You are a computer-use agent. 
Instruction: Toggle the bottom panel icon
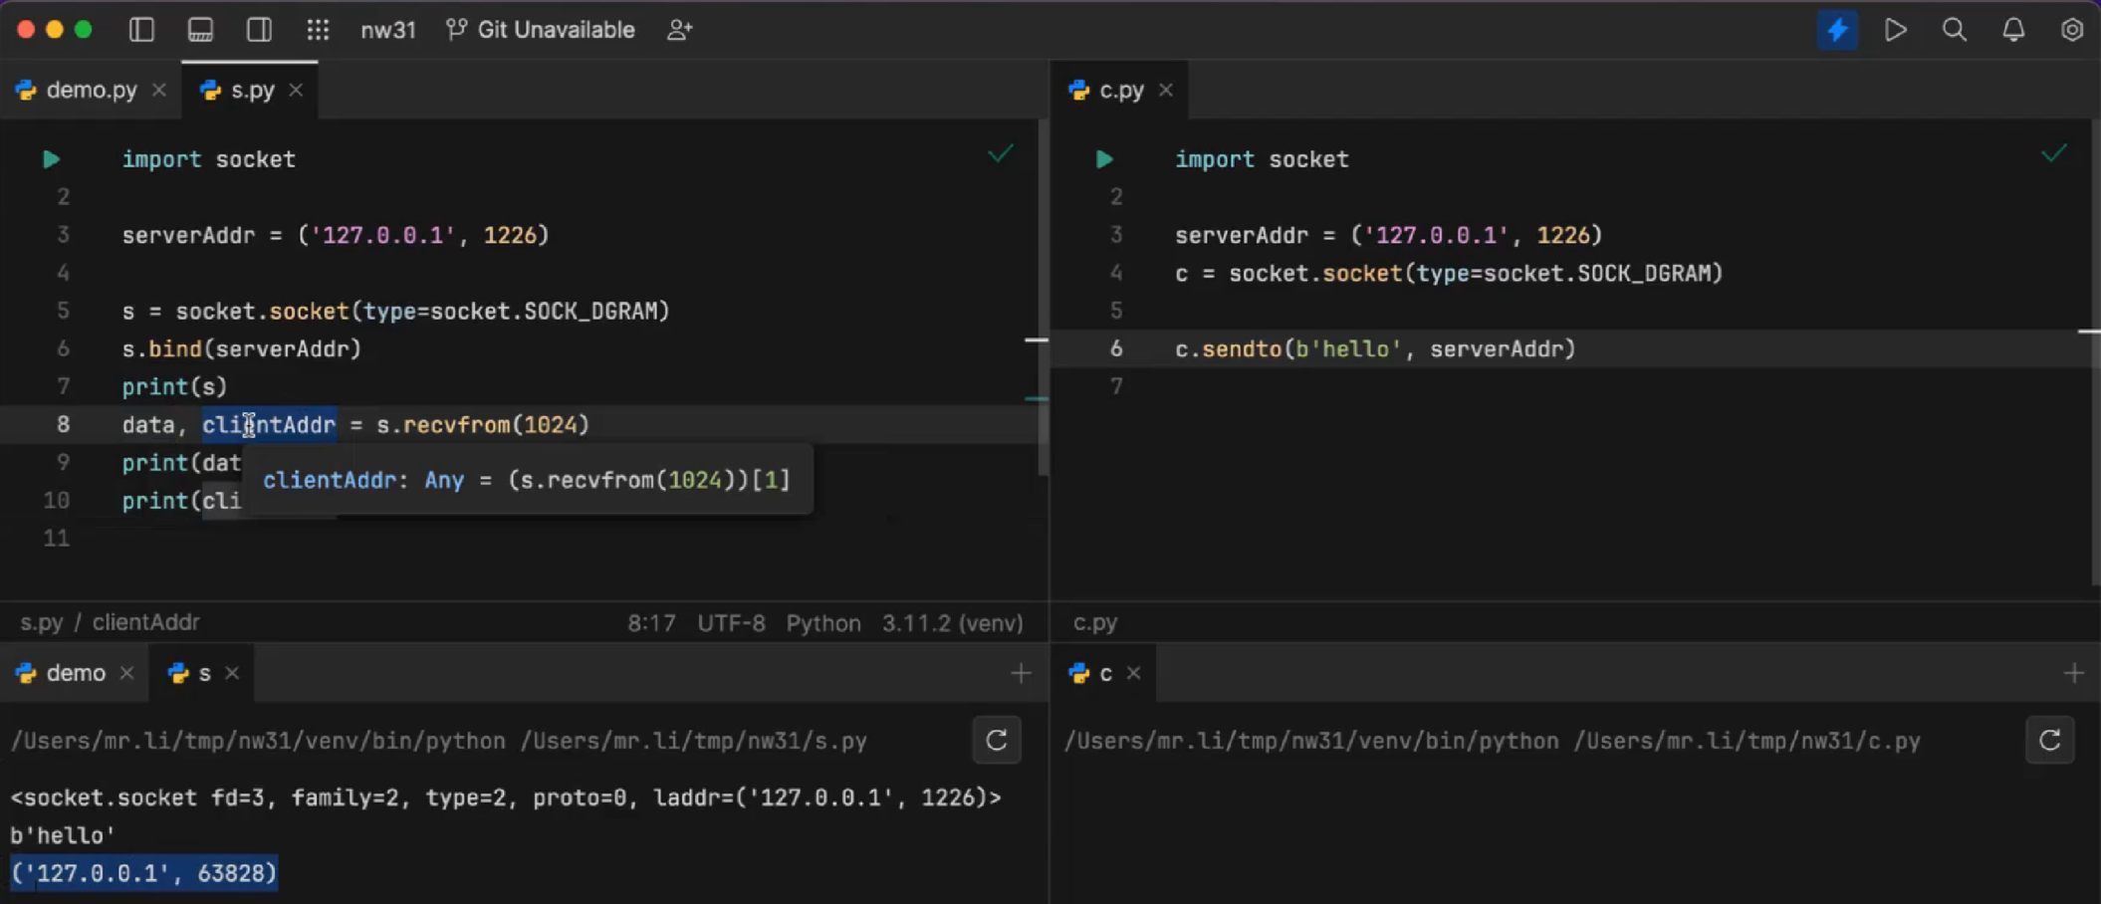pyautogui.click(x=200, y=30)
